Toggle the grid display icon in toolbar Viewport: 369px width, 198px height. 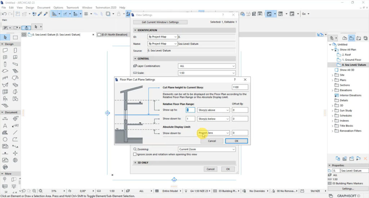point(86,14)
